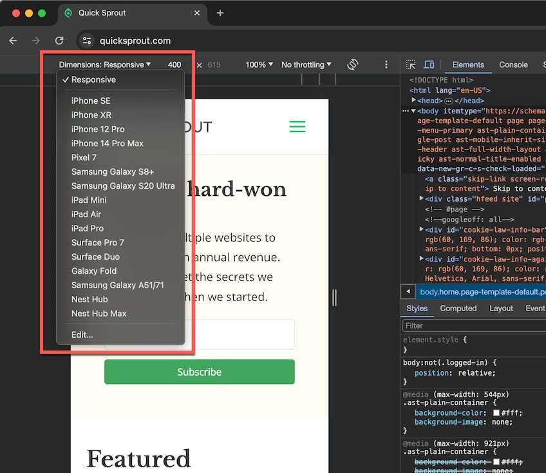The image size is (546, 473).
Task: Click the html lang="en-US" element line
Action: (449, 90)
